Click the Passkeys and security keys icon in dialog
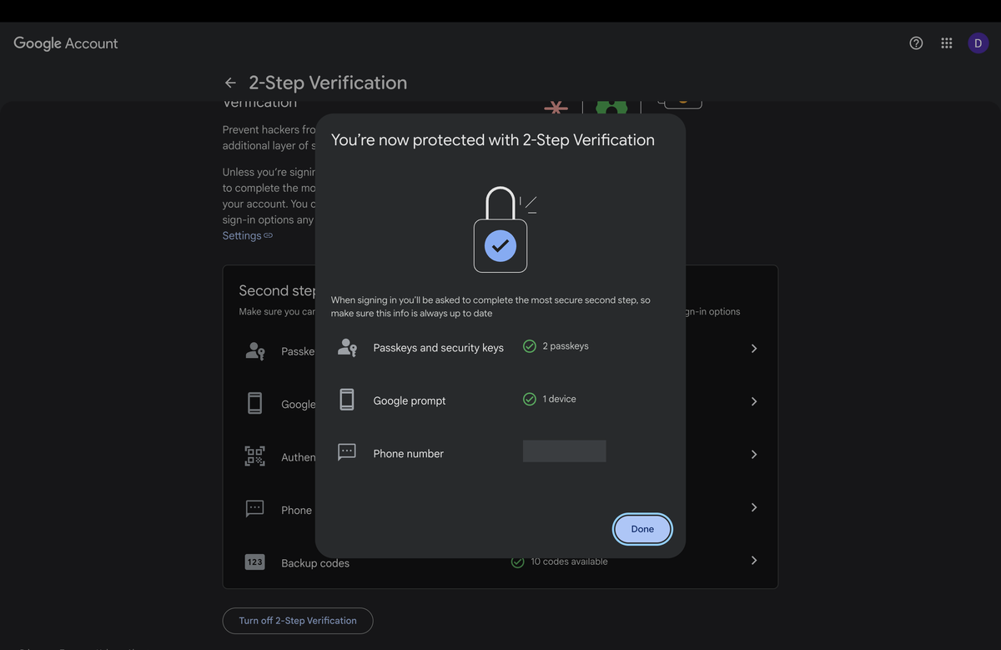This screenshot has height=650, width=1001. pyautogui.click(x=347, y=347)
